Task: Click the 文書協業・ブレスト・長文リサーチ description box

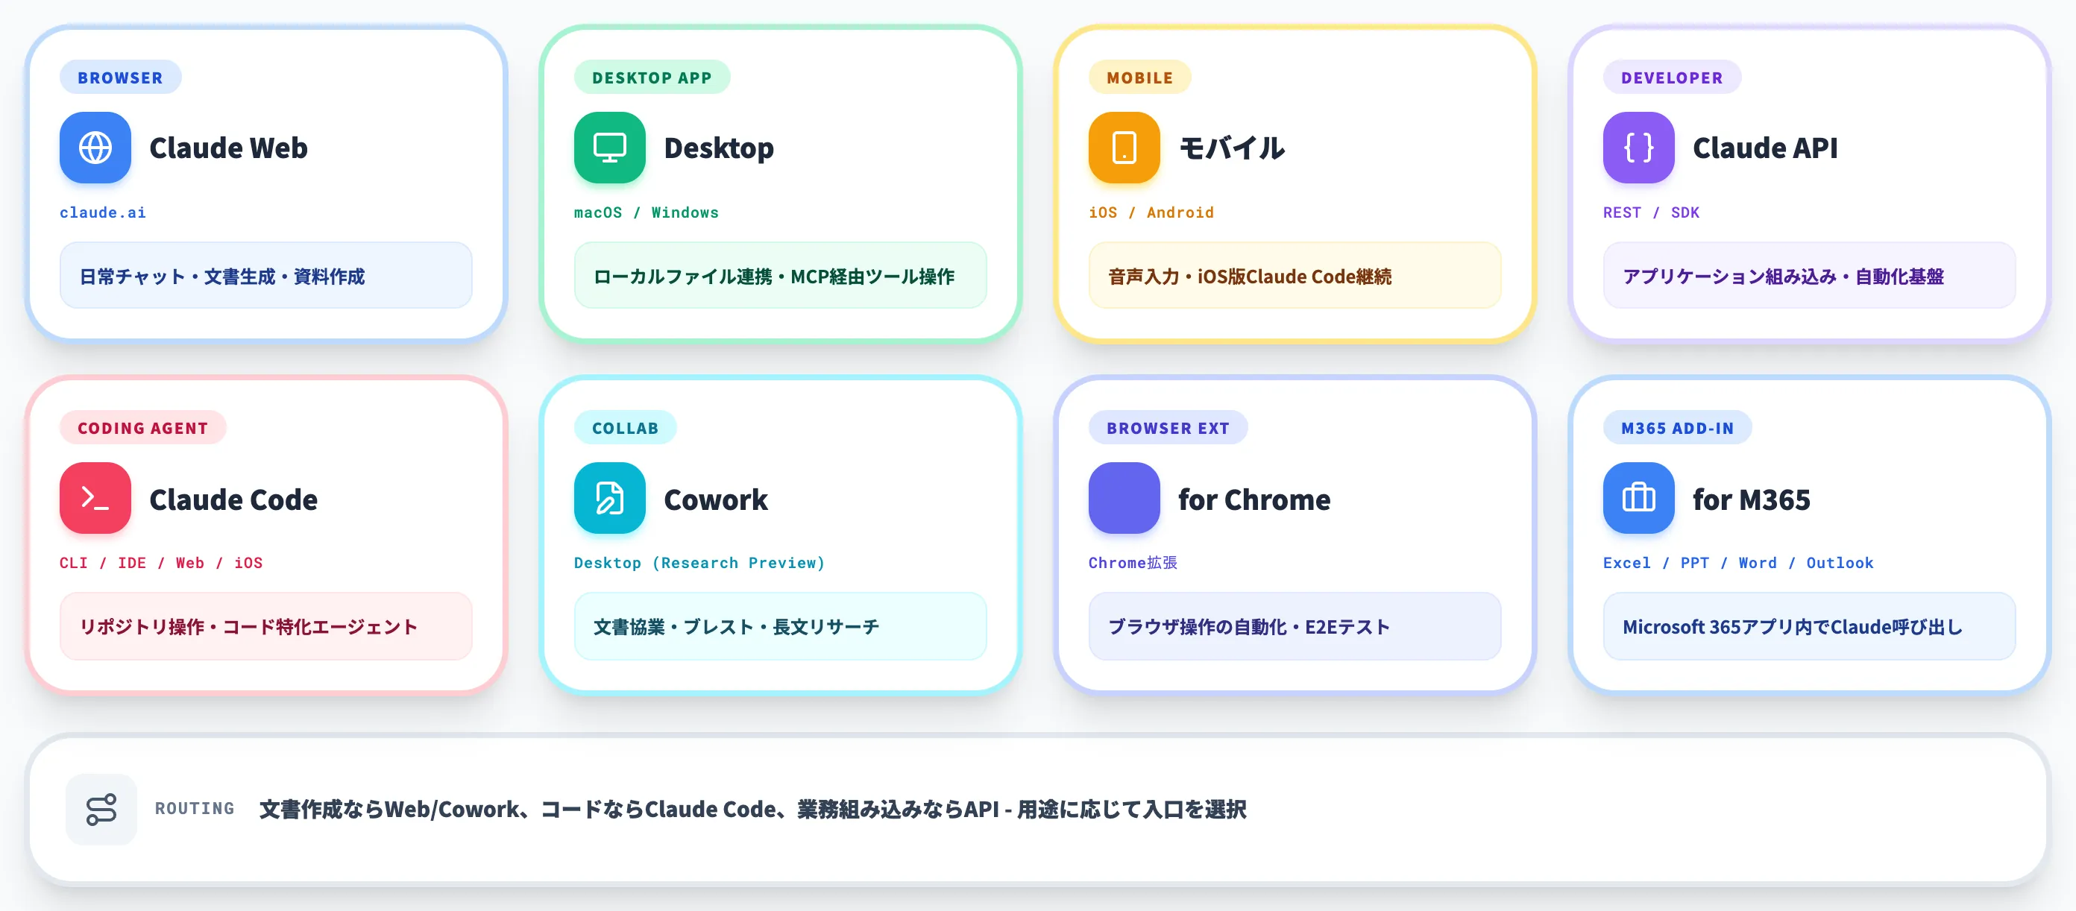Action: point(780,626)
